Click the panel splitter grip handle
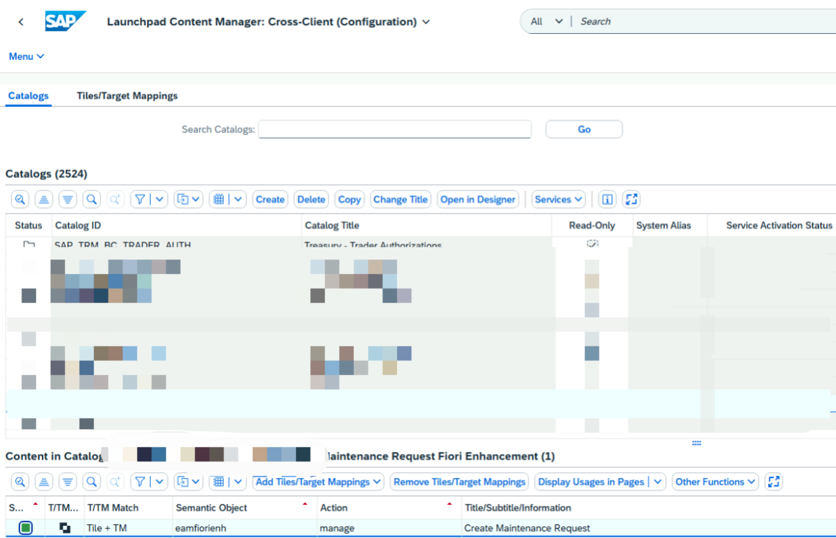Image resolution: width=836 pixels, height=538 pixels. [697, 443]
